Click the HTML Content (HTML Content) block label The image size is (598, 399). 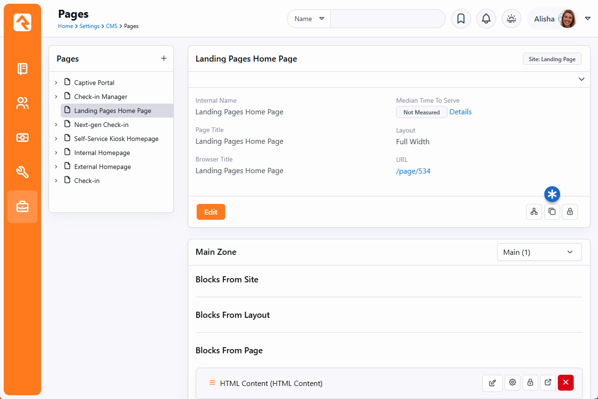coord(271,384)
